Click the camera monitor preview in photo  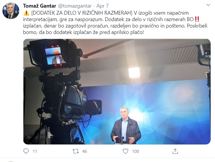pyautogui.click(x=55, y=56)
